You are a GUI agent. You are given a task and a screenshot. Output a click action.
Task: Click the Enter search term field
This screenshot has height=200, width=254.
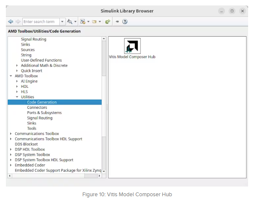[x=40, y=21]
